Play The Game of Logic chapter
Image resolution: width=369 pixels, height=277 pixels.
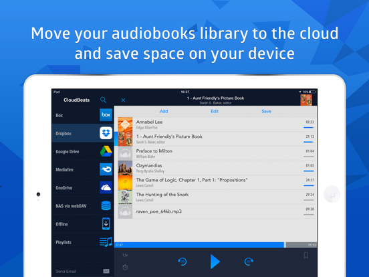pyautogui.click(x=215, y=182)
